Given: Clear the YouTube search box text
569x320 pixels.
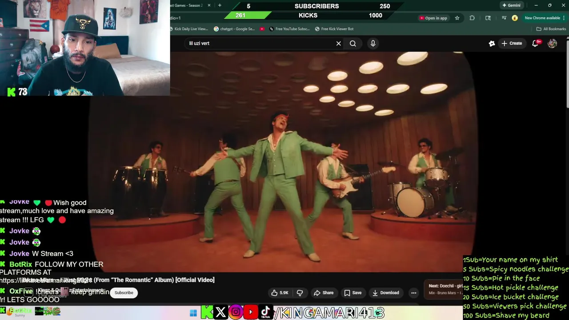Looking at the screenshot, I should pos(338,44).
